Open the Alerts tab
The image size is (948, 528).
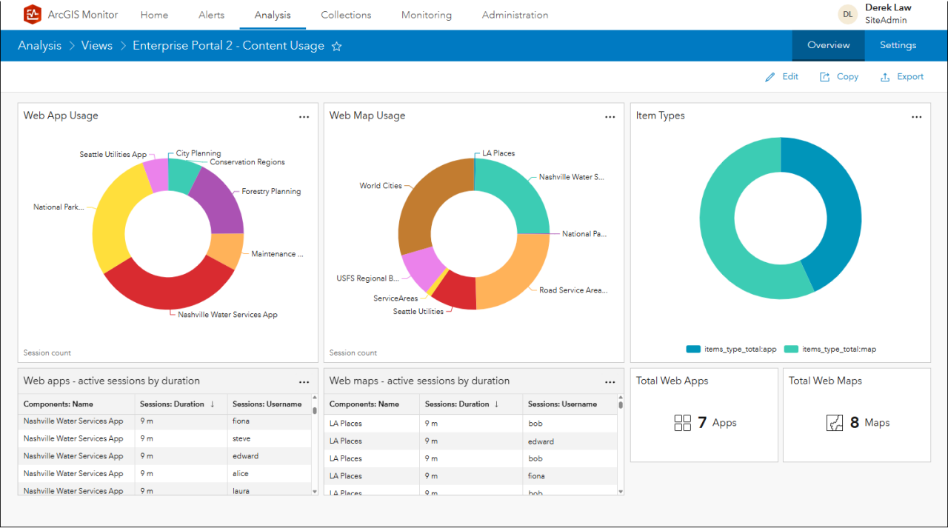pos(212,15)
